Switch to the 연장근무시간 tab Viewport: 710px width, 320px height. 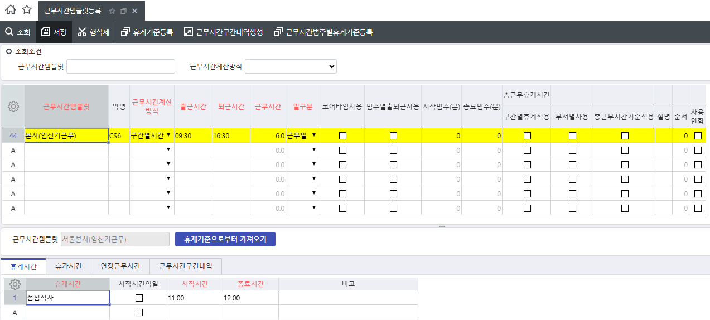click(x=120, y=266)
